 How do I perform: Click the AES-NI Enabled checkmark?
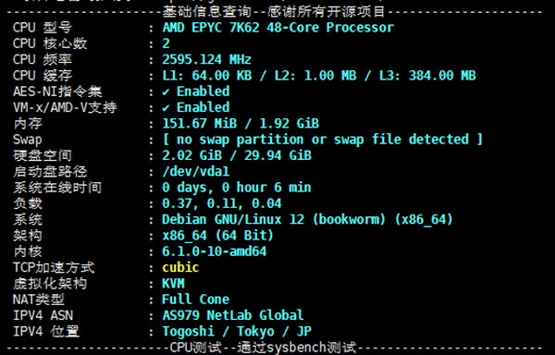click(x=166, y=92)
